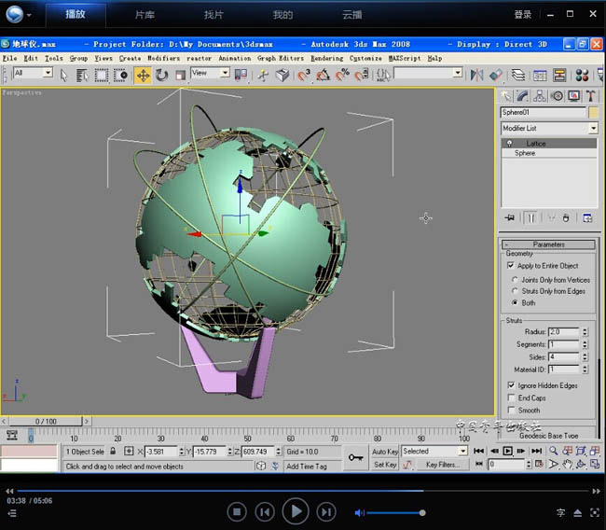This screenshot has width=606, height=530.
Task: Open Key Filters dialog
Action: [x=443, y=465]
